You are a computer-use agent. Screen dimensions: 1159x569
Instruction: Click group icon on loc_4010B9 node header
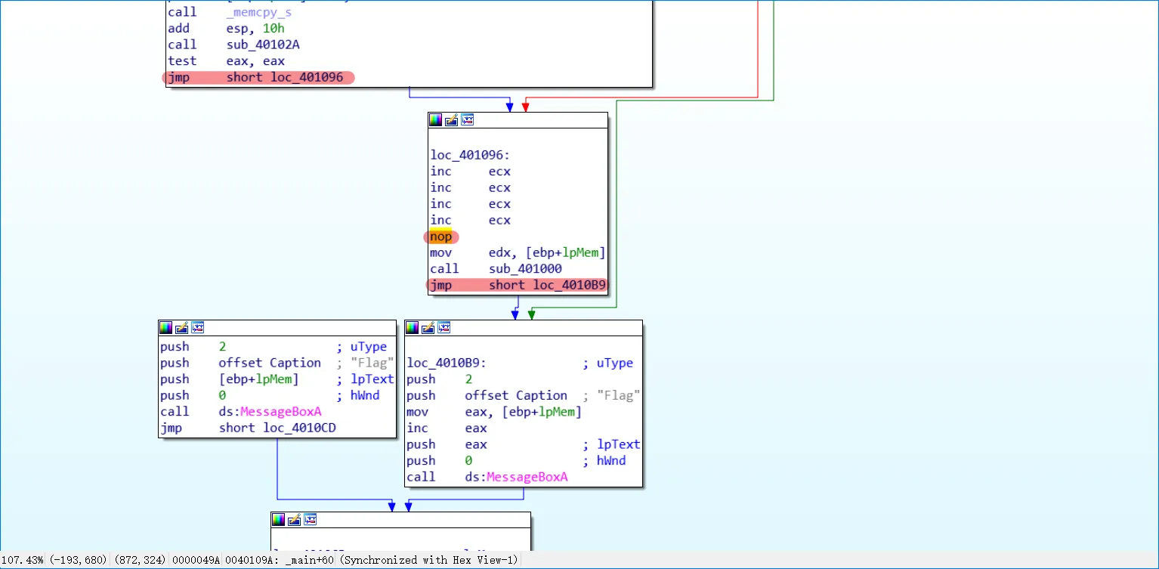tap(444, 327)
